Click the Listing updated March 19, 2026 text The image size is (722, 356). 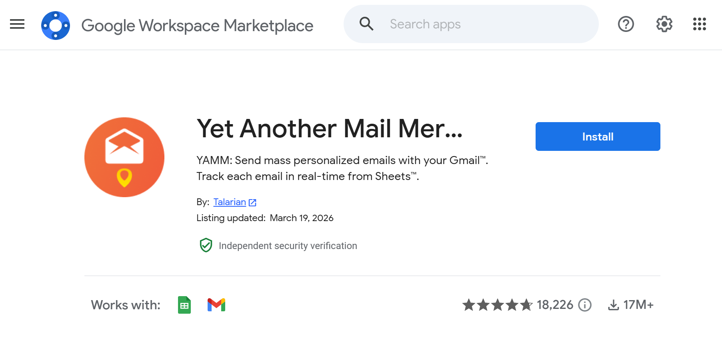265,218
